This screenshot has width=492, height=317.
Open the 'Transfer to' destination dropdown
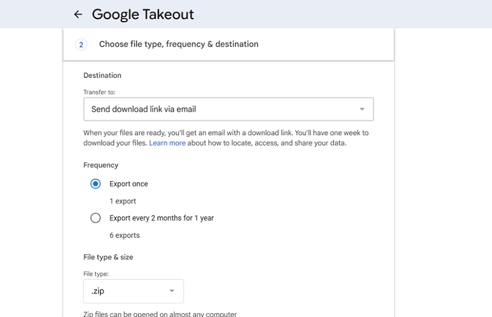(229, 109)
